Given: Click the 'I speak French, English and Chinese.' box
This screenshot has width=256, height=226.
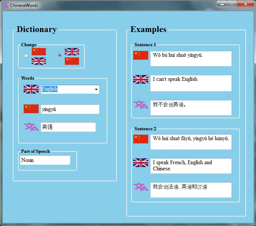Looking at the screenshot, I should pos(191,166).
